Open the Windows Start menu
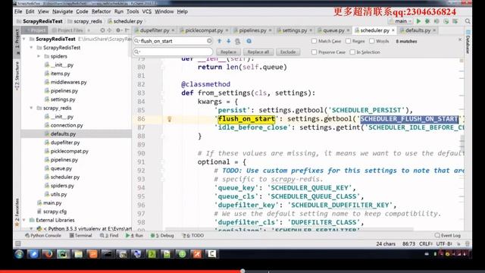485x273 pixels. [x=19, y=254]
